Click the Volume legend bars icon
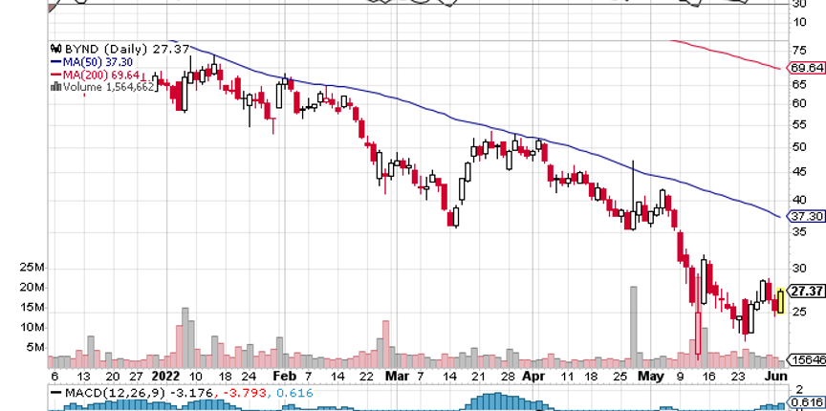This screenshot has width=826, height=411. 55,86
